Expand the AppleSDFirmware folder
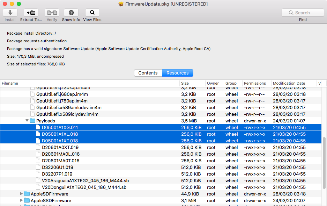The width and height of the screenshot is (327, 206). click(21, 194)
